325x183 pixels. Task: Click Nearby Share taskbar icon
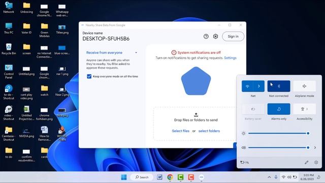[x=201, y=177]
